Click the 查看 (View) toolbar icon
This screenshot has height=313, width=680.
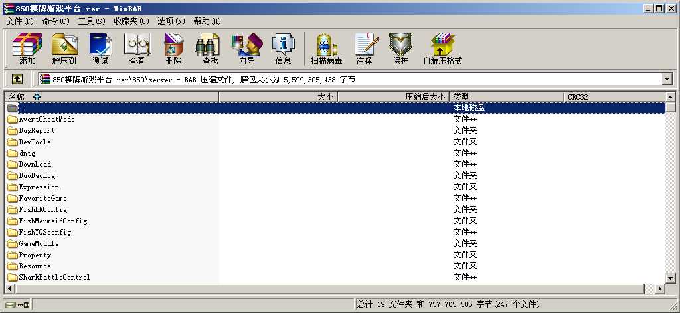pyautogui.click(x=137, y=49)
